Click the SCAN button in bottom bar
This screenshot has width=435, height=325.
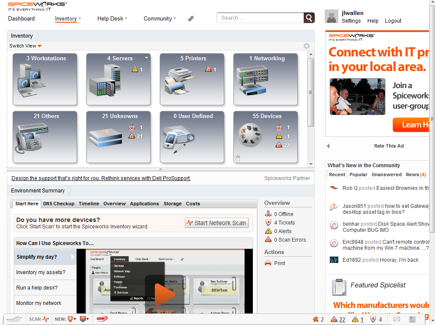[x=39, y=319]
